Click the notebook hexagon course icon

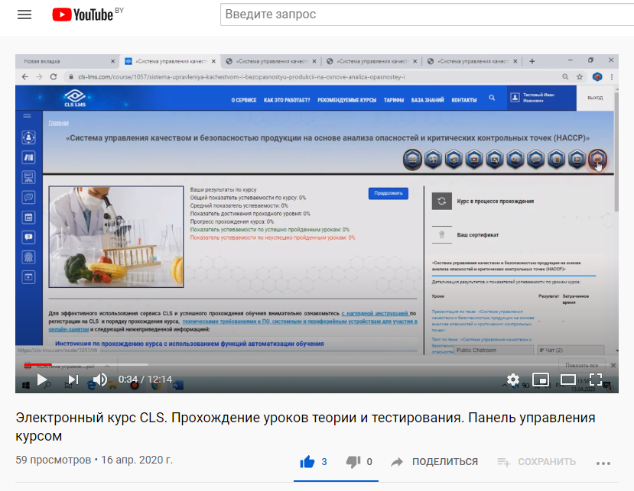[x=556, y=160]
